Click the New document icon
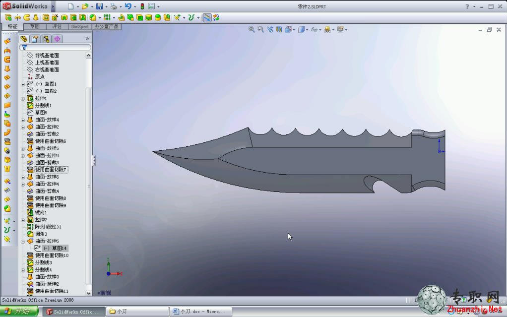The height and width of the screenshot is (317, 507). pyautogui.click(x=71, y=6)
